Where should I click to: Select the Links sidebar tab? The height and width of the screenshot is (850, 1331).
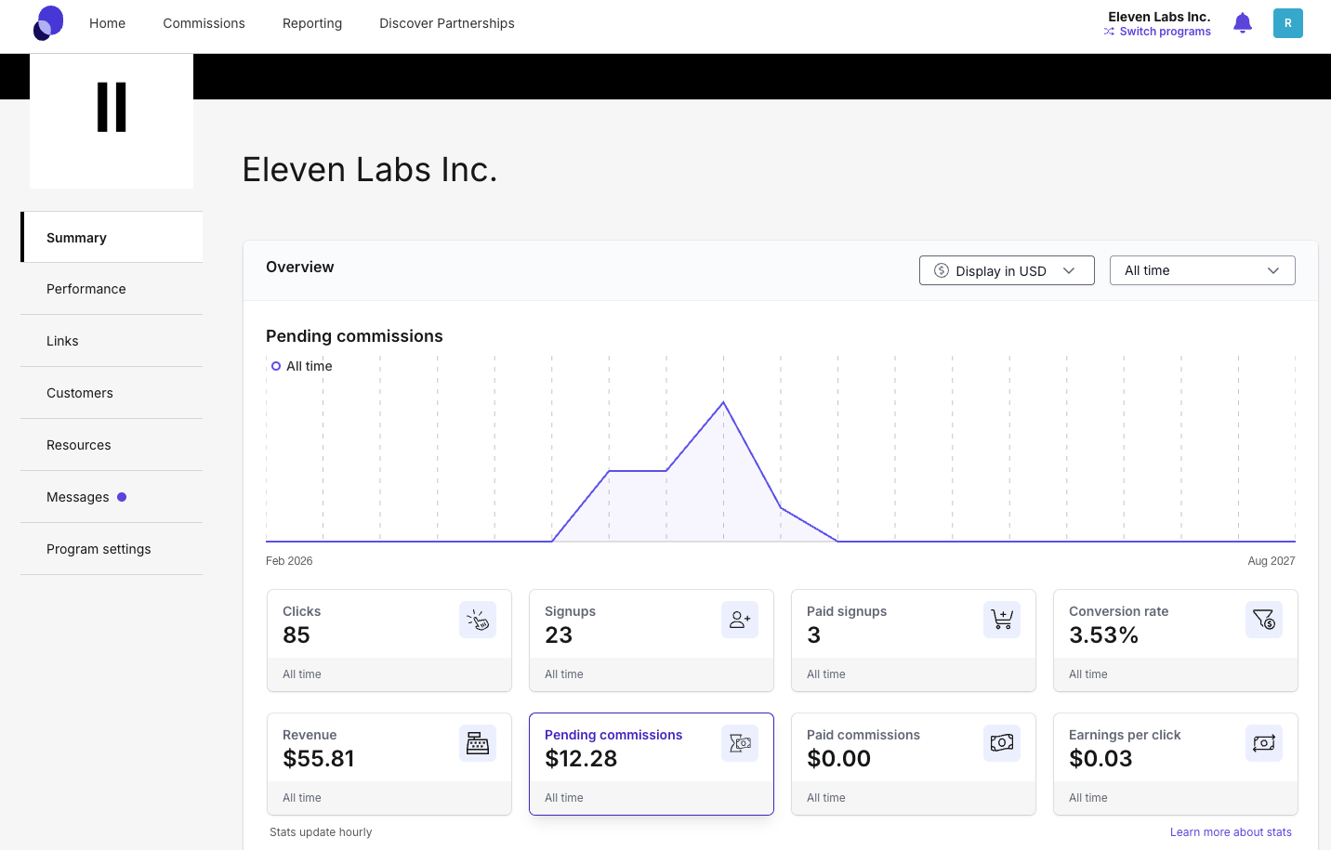tap(112, 341)
